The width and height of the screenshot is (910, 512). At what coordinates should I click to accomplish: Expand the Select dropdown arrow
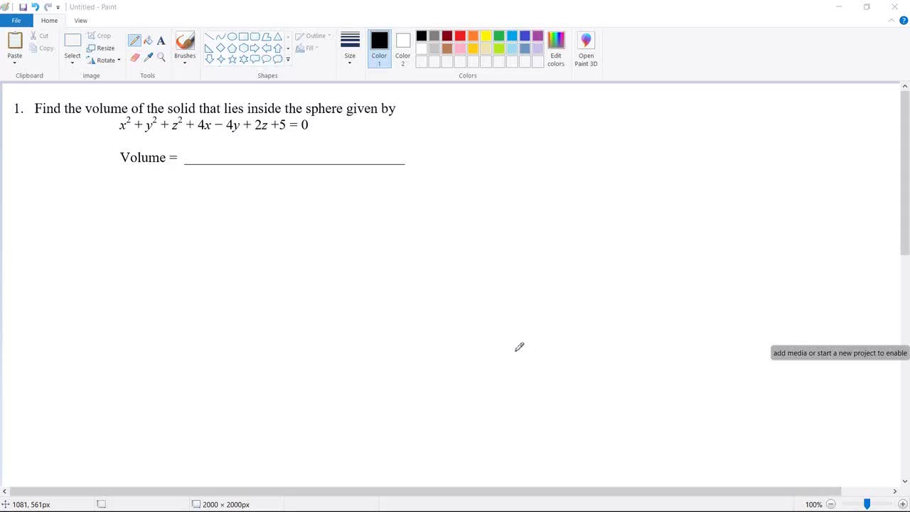73,63
